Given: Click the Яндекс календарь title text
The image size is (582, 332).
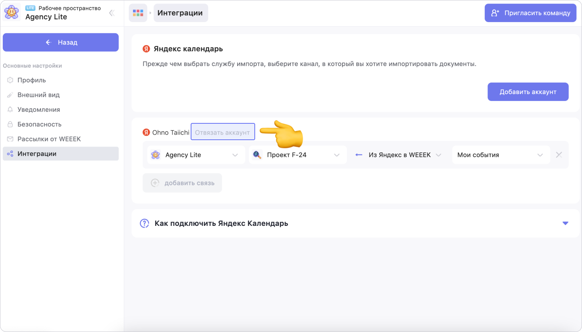Looking at the screenshot, I should pyautogui.click(x=188, y=49).
